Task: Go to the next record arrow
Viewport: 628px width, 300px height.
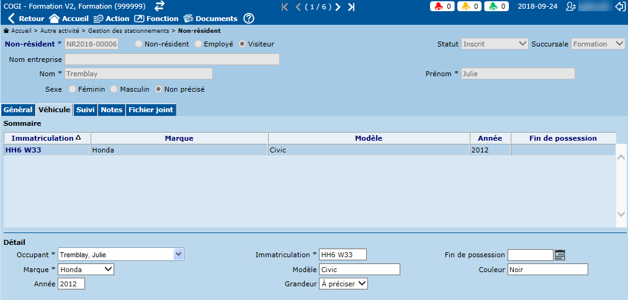Action: coord(338,7)
